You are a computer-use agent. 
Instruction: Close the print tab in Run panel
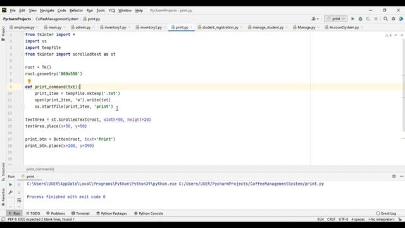click(37, 176)
